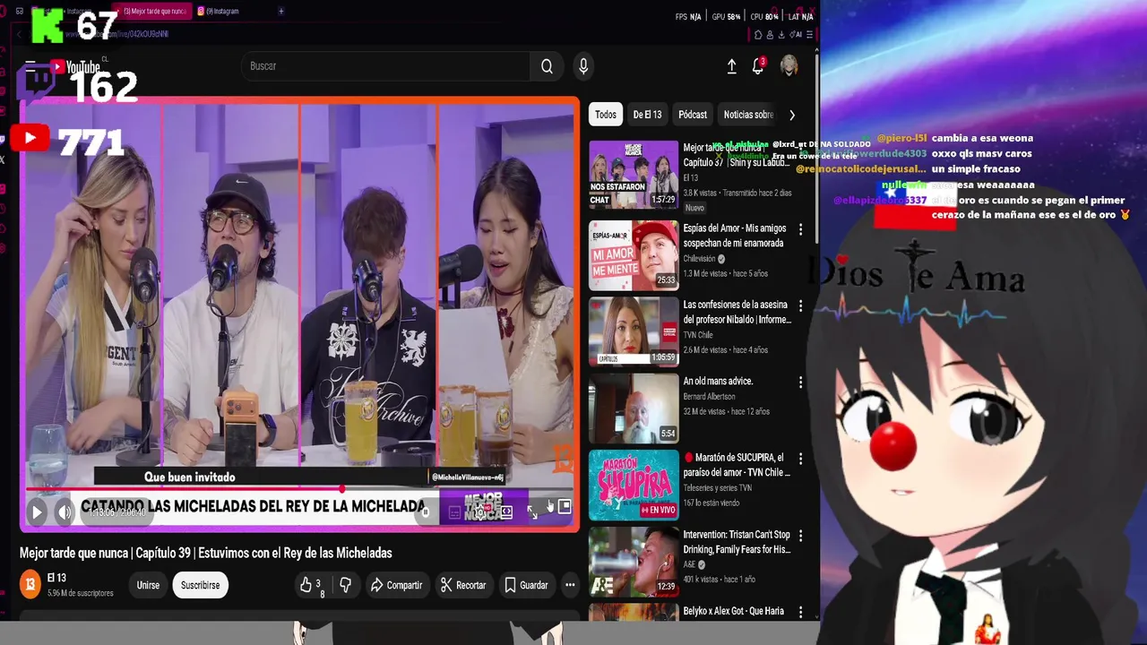Click the Twitch logo overlay
This screenshot has height=645, width=1147.
point(37,84)
